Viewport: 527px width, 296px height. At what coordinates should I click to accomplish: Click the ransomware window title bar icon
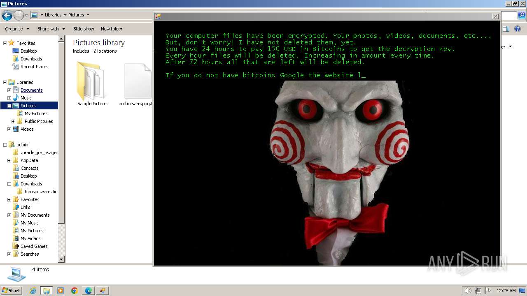point(158,16)
